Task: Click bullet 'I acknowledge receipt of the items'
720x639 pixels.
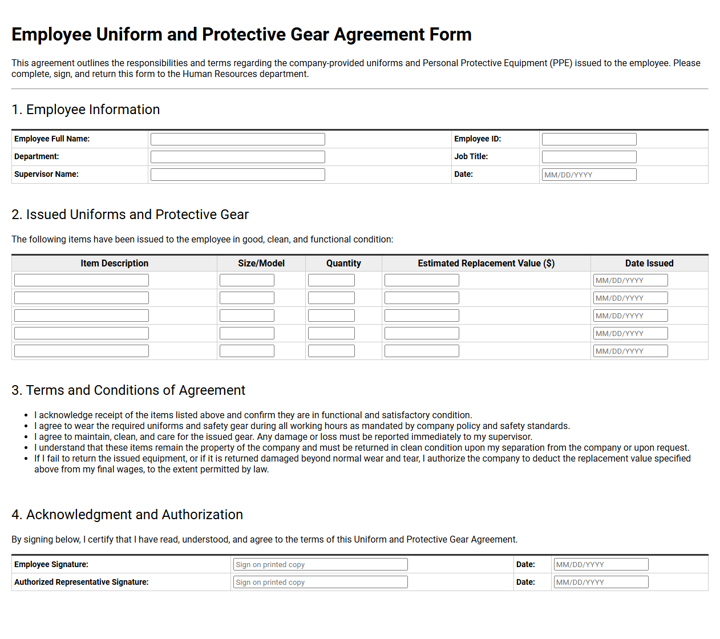Action: (x=253, y=415)
